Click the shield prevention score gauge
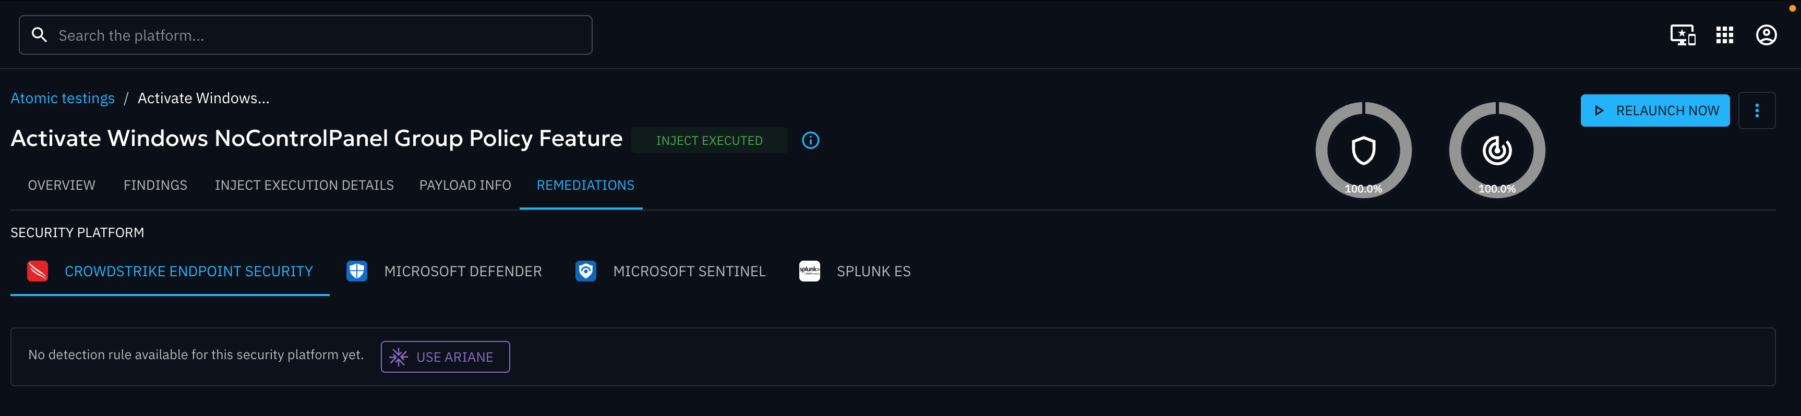The image size is (1801, 416). 1363,150
